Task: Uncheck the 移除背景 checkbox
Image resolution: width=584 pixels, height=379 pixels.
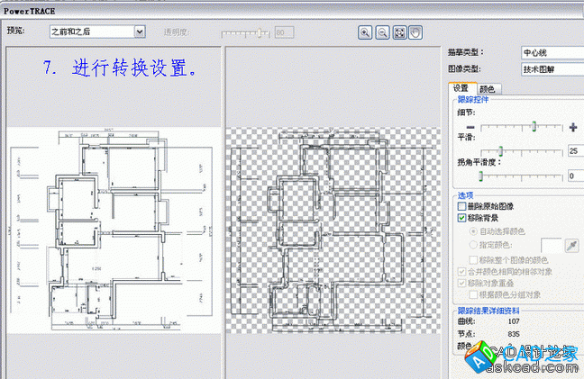Action: [461, 218]
